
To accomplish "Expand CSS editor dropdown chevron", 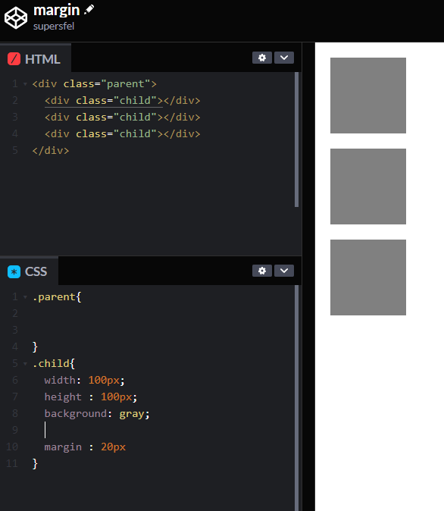I will (x=283, y=271).
